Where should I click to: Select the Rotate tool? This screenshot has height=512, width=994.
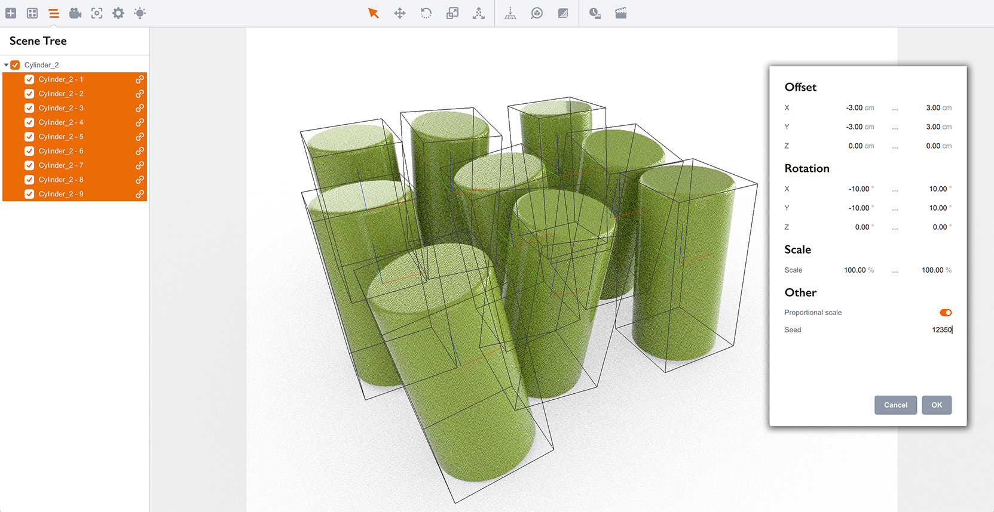(x=426, y=13)
